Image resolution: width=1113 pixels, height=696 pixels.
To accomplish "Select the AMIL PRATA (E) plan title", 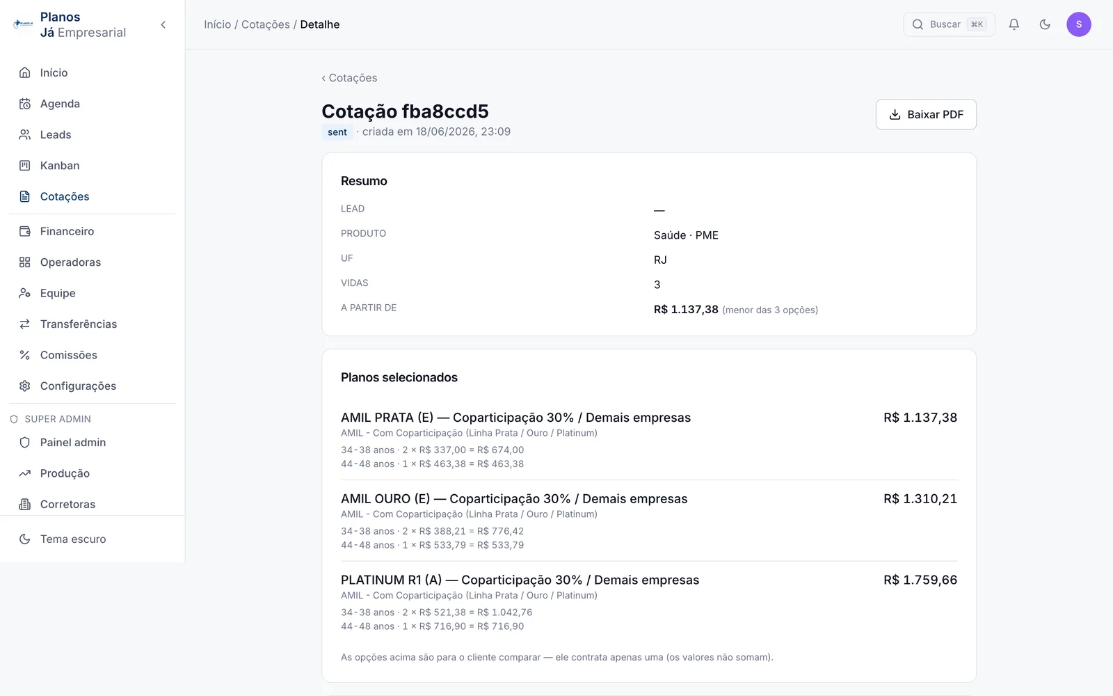I will (515, 418).
